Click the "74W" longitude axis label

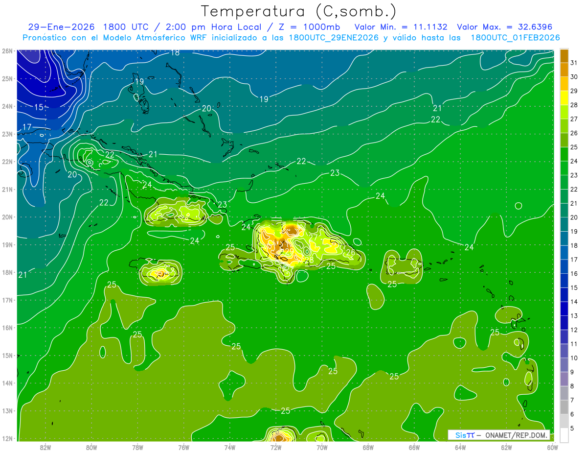pos(230,447)
